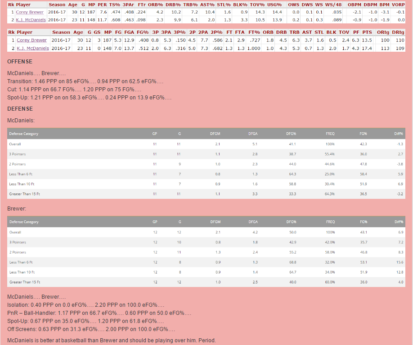Screen dimensions: 413x345
Task: Click the ORtg column header
Action: pos(383,32)
